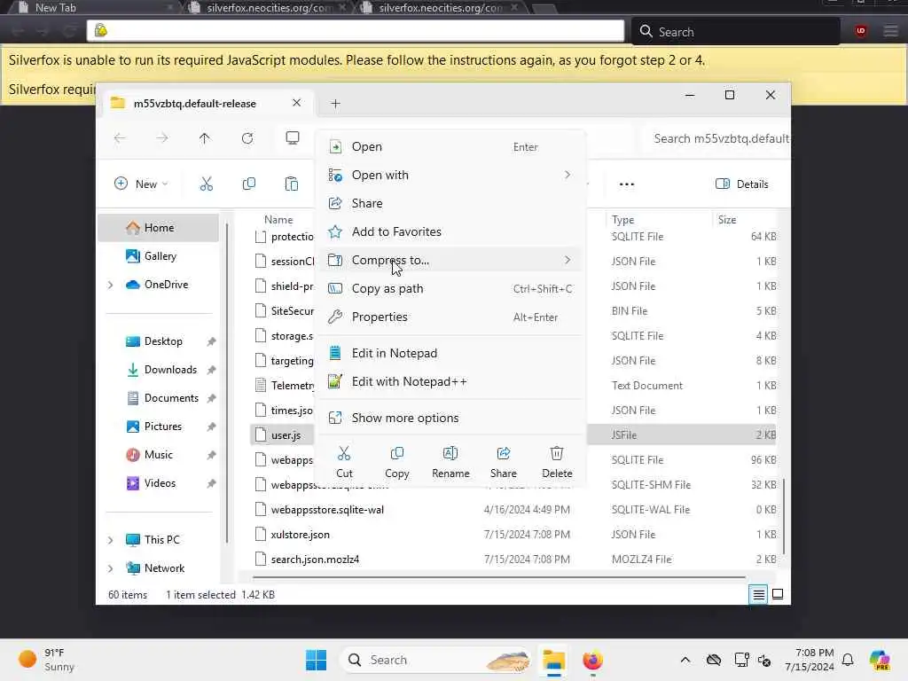
Task: Click the toolbar Paste clipboard icon
Action: tap(291, 184)
